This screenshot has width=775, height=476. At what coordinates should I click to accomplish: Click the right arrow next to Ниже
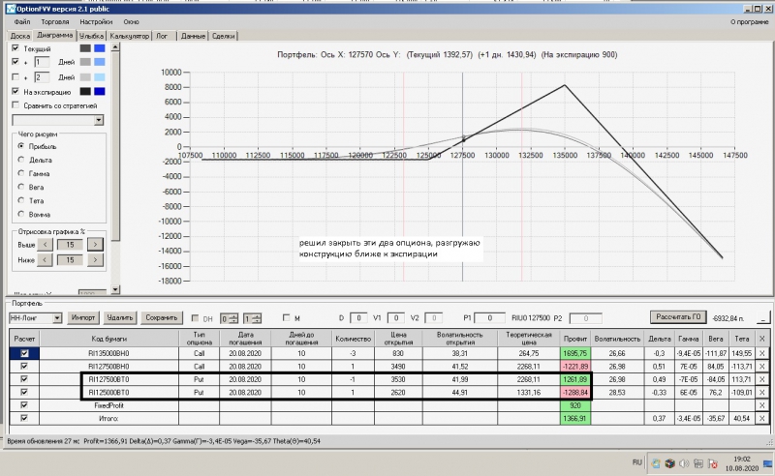pos(95,259)
